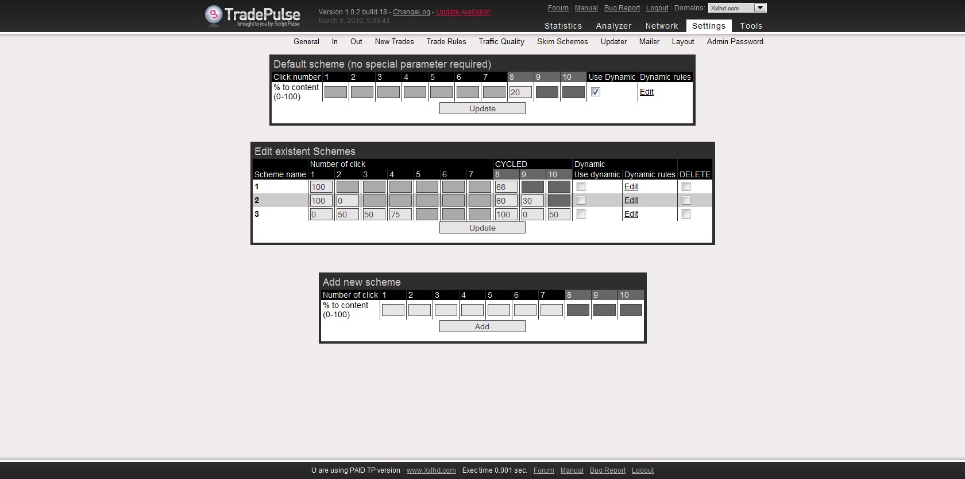Click the Default scheme click 8 field

pyautogui.click(x=520, y=92)
